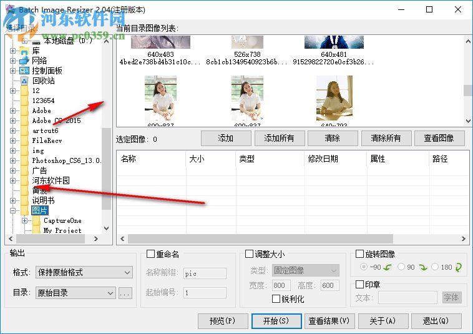Click the 预览(P) preview button
Viewport: 473px width, 334px height.
pos(223,321)
